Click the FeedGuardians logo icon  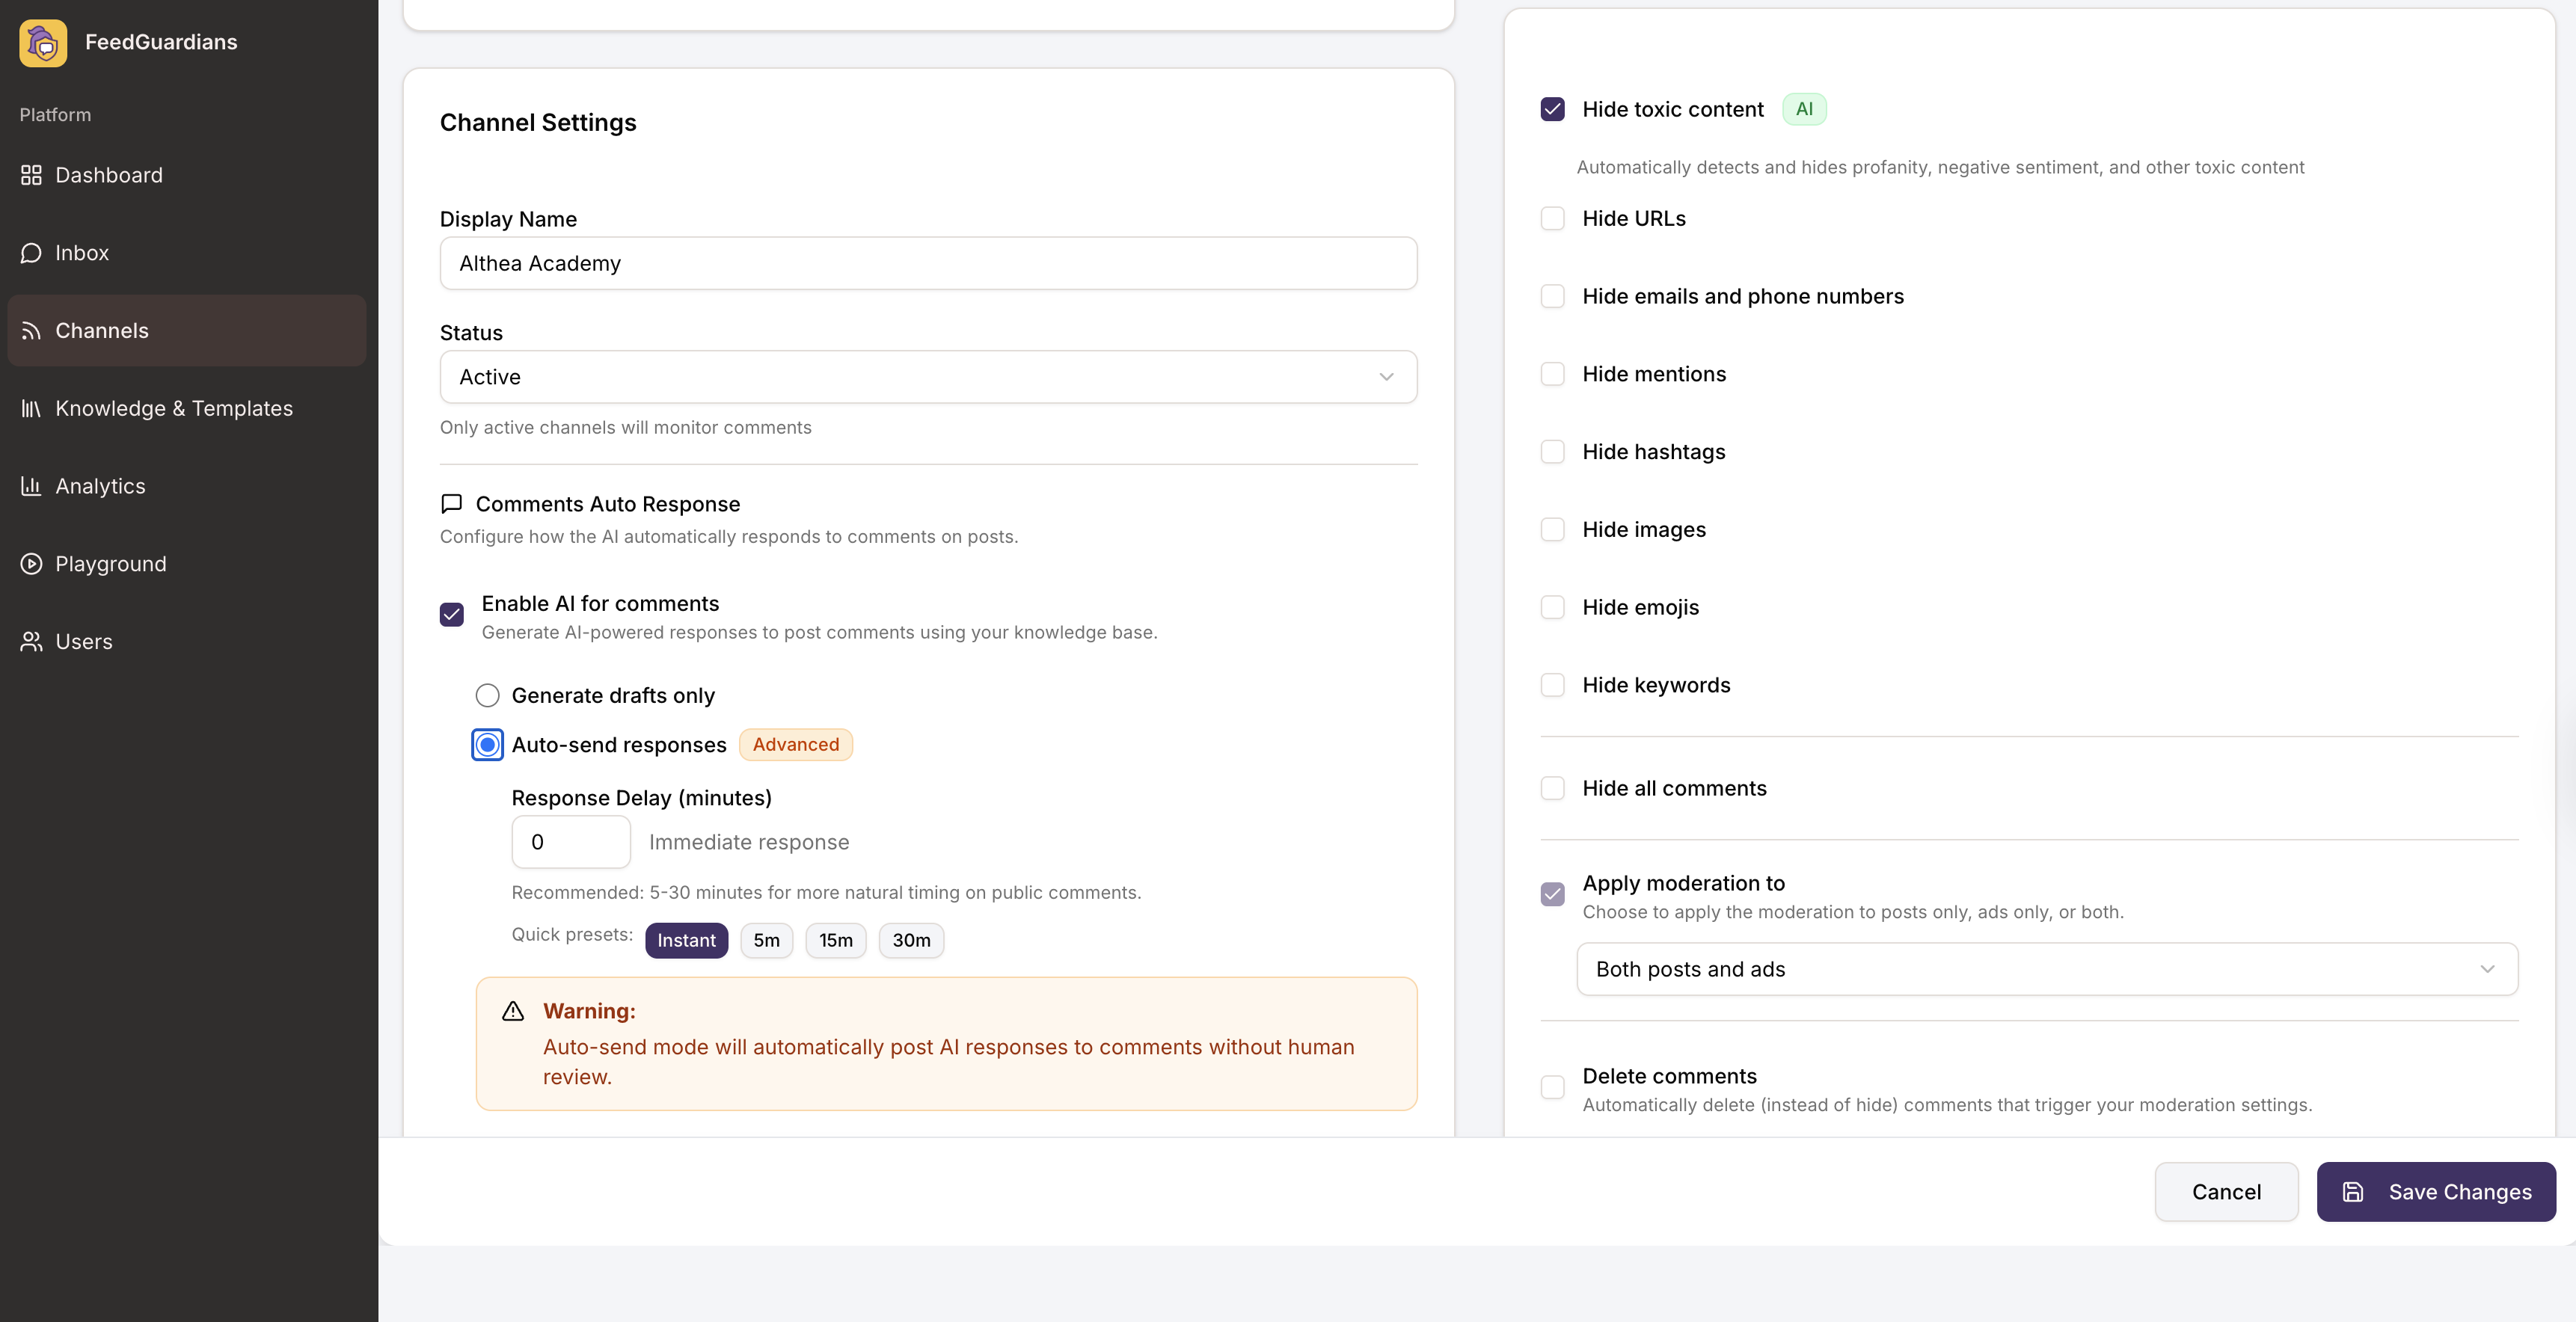coord(43,42)
